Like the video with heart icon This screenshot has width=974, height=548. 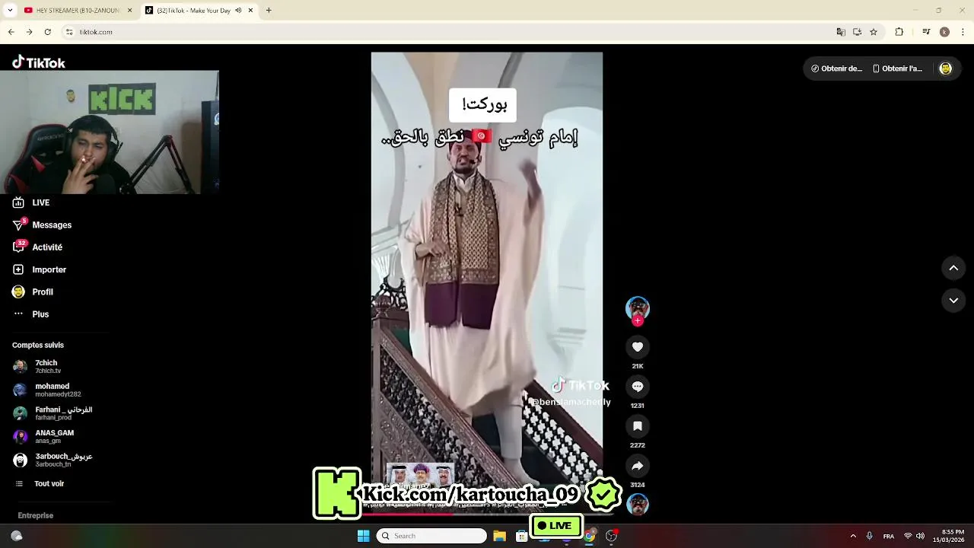tap(638, 347)
